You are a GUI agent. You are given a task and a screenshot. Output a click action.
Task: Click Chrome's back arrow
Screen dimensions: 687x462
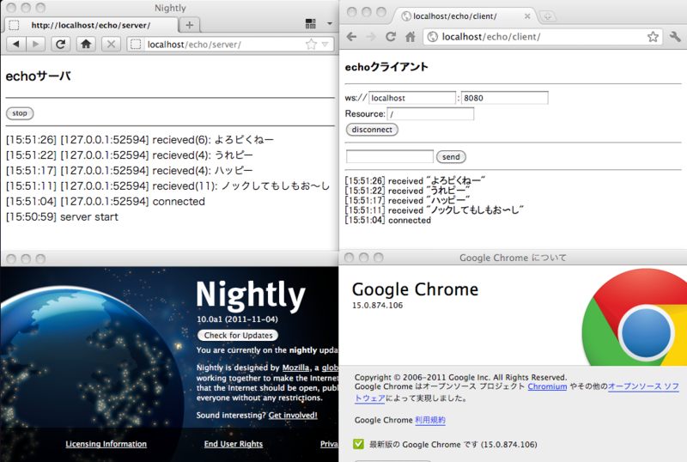tap(351, 37)
